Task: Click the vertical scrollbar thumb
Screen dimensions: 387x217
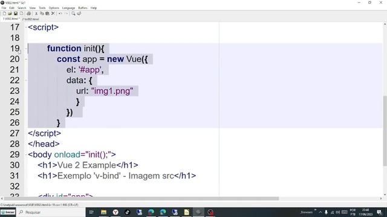Action: pos(385,131)
